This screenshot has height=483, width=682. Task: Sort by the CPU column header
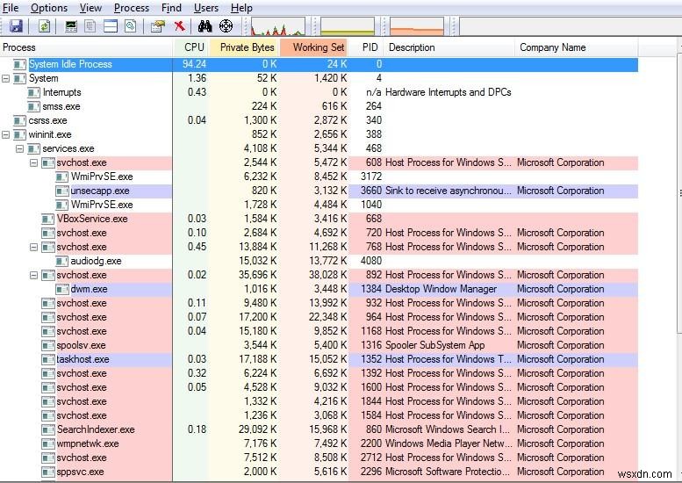pyautogui.click(x=192, y=47)
